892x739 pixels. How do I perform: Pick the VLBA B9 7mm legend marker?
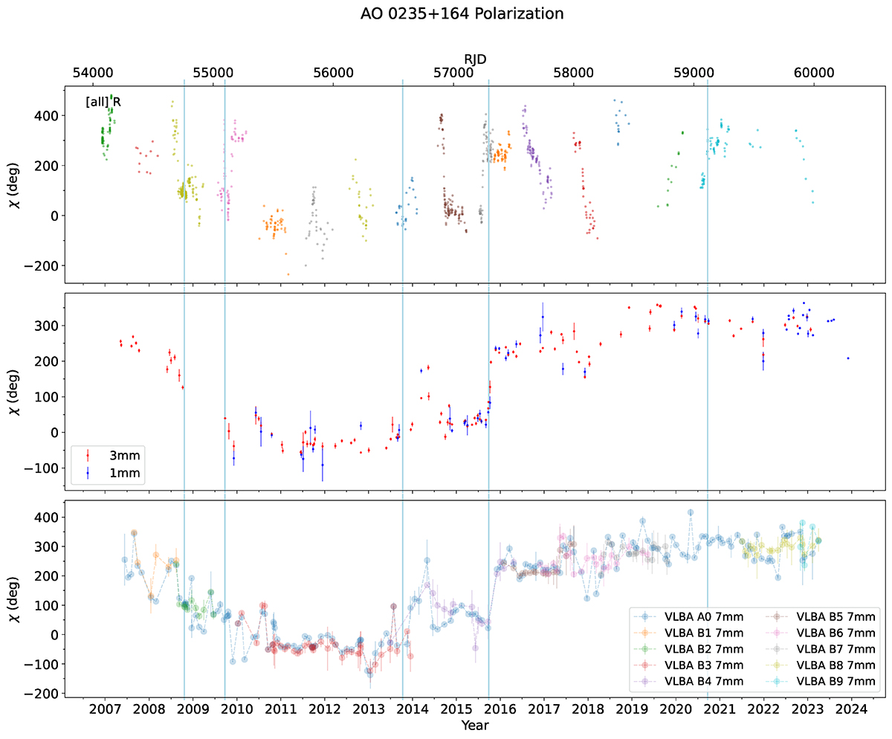pos(777,681)
